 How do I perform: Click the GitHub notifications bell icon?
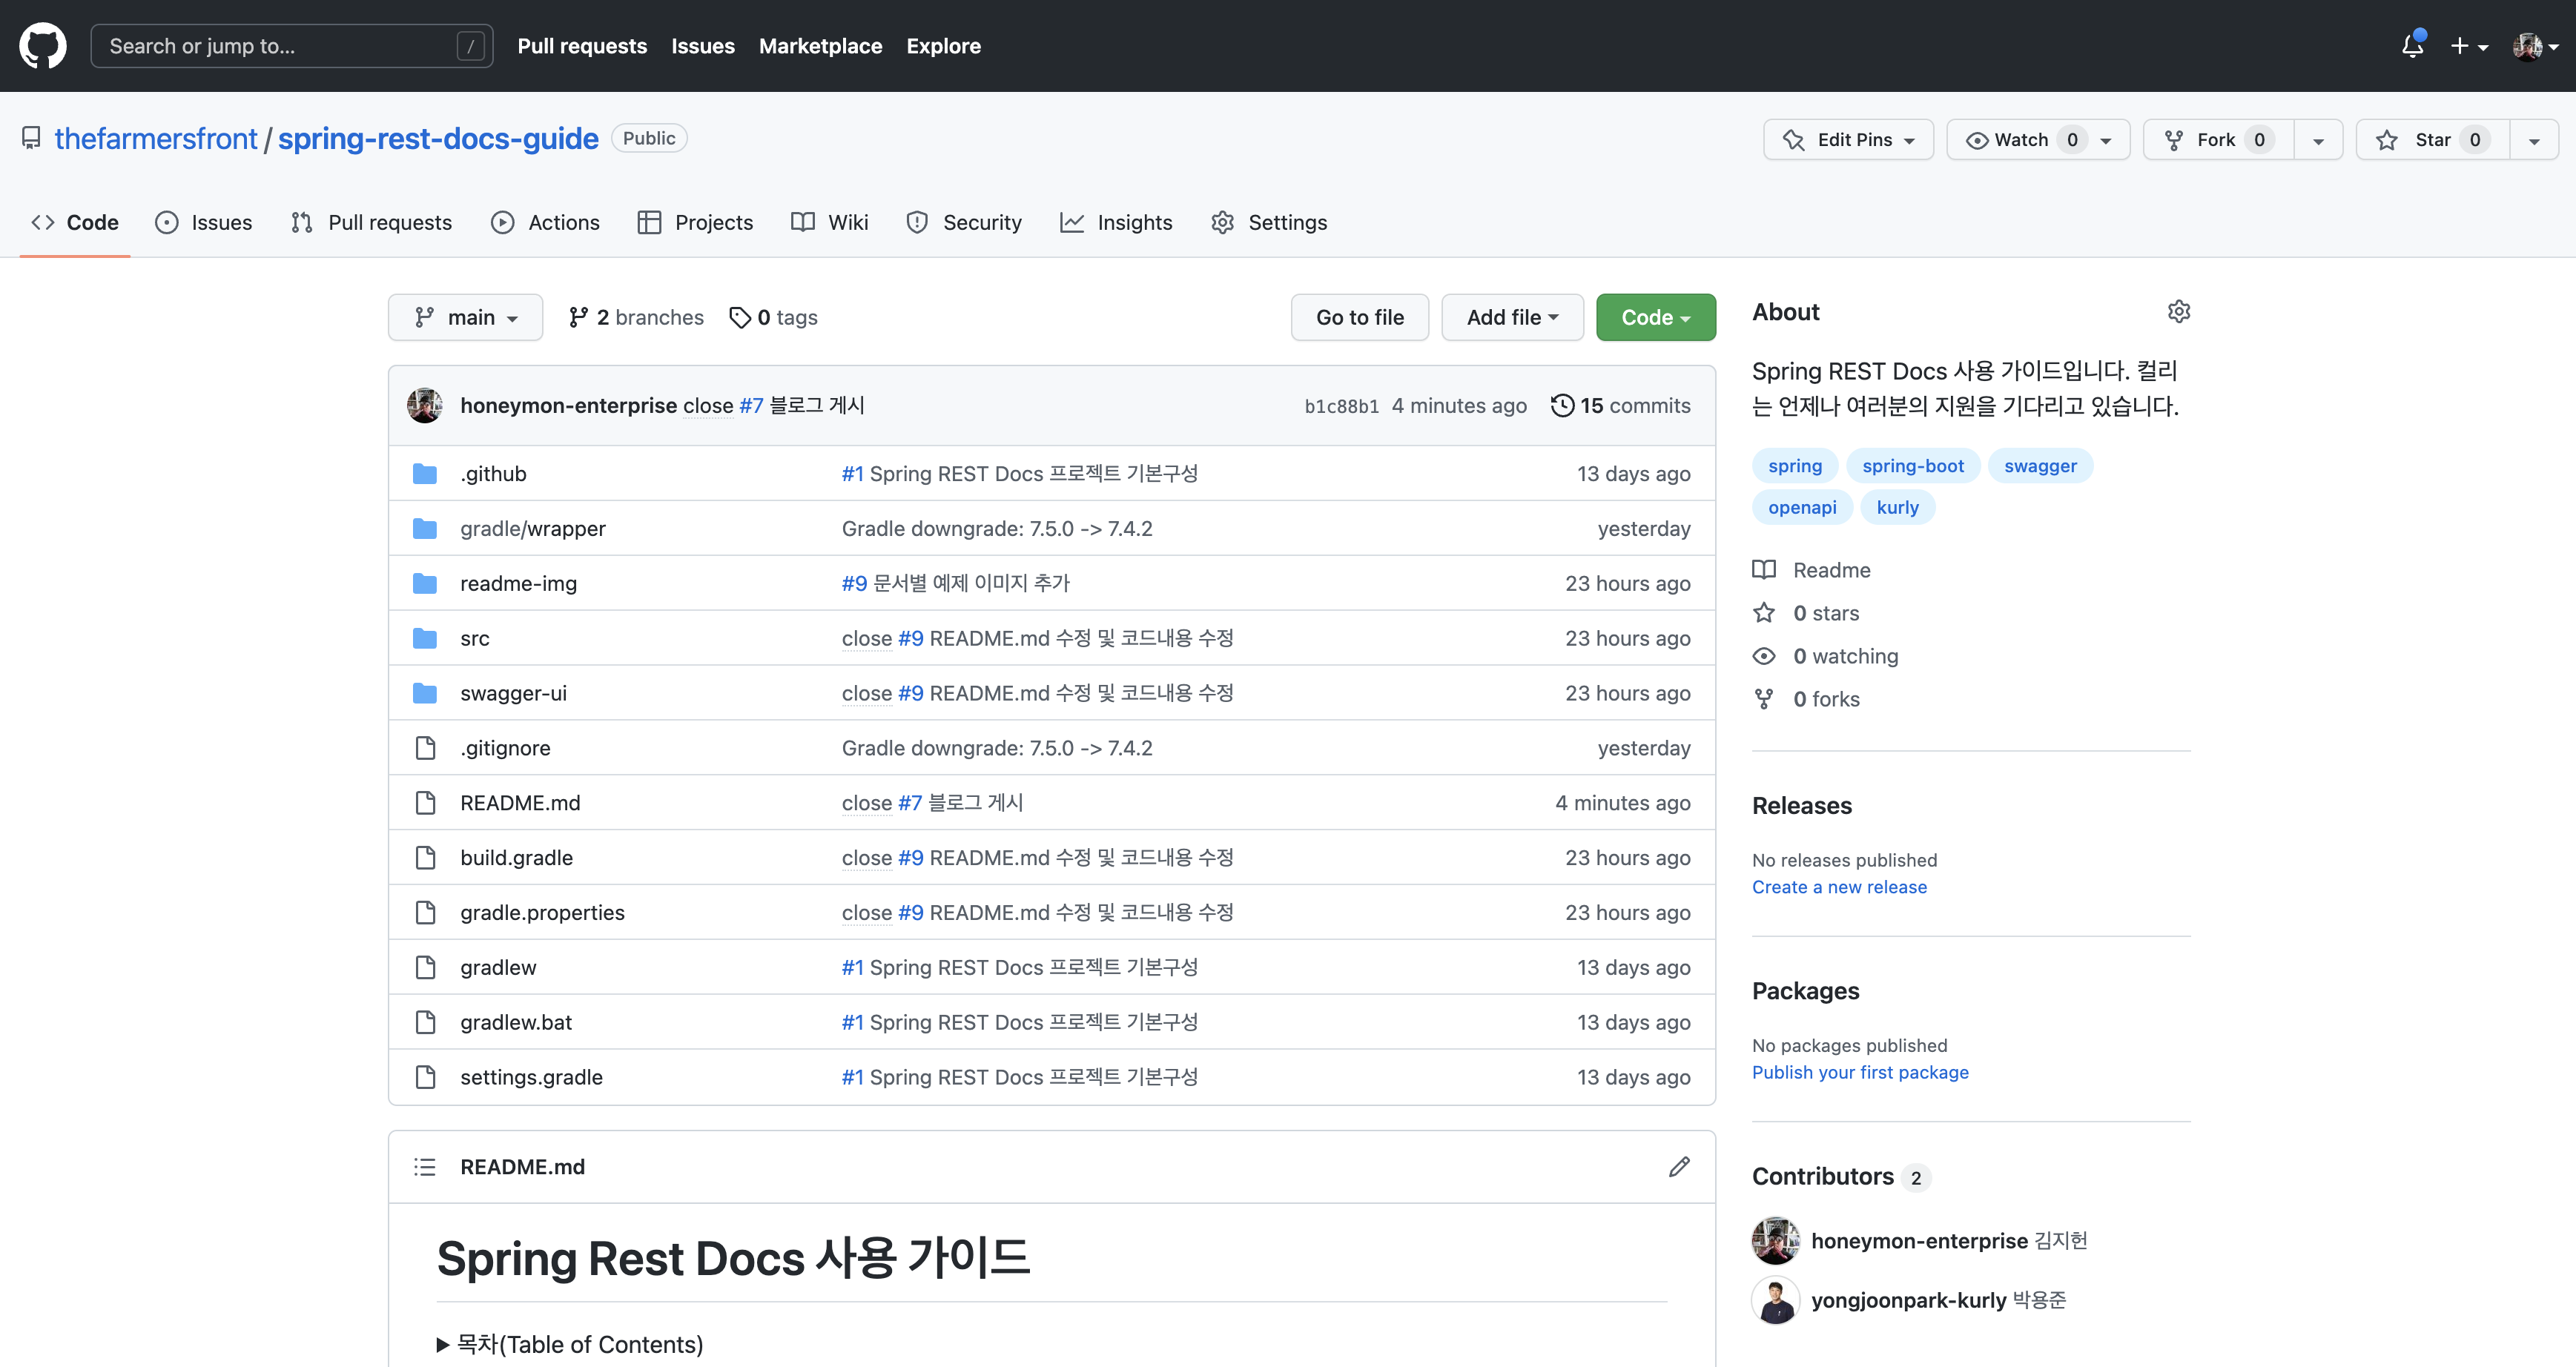coord(2412,46)
